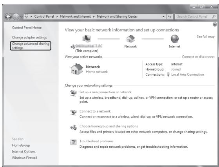Click the Forward navigation arrow button

tap(16, 16)
